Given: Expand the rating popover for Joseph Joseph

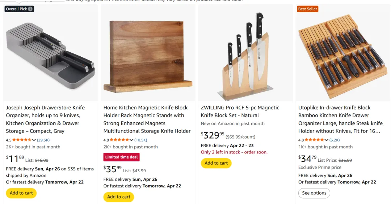Looking at the screenshot, I should coord(34,140).
